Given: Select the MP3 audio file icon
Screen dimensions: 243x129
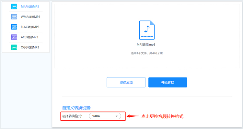Looking at the screenshot, I should coord(147,30).
